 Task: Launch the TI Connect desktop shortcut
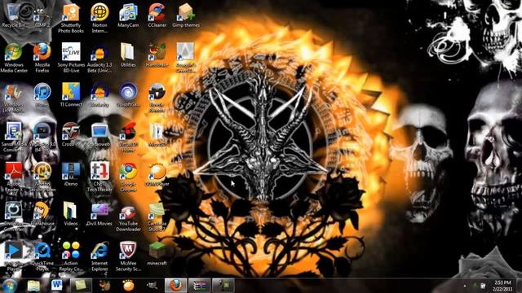(x=71, y=94)
